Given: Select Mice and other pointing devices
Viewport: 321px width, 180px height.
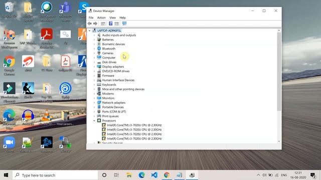Looking at the screenshot, I should point(123,89).
